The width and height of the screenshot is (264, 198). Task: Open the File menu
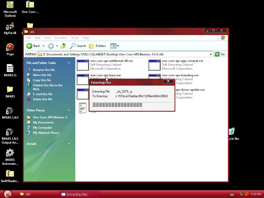[x=28, y=38]
